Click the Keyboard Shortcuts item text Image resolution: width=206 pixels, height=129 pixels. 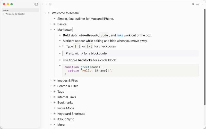coord(71,114)
